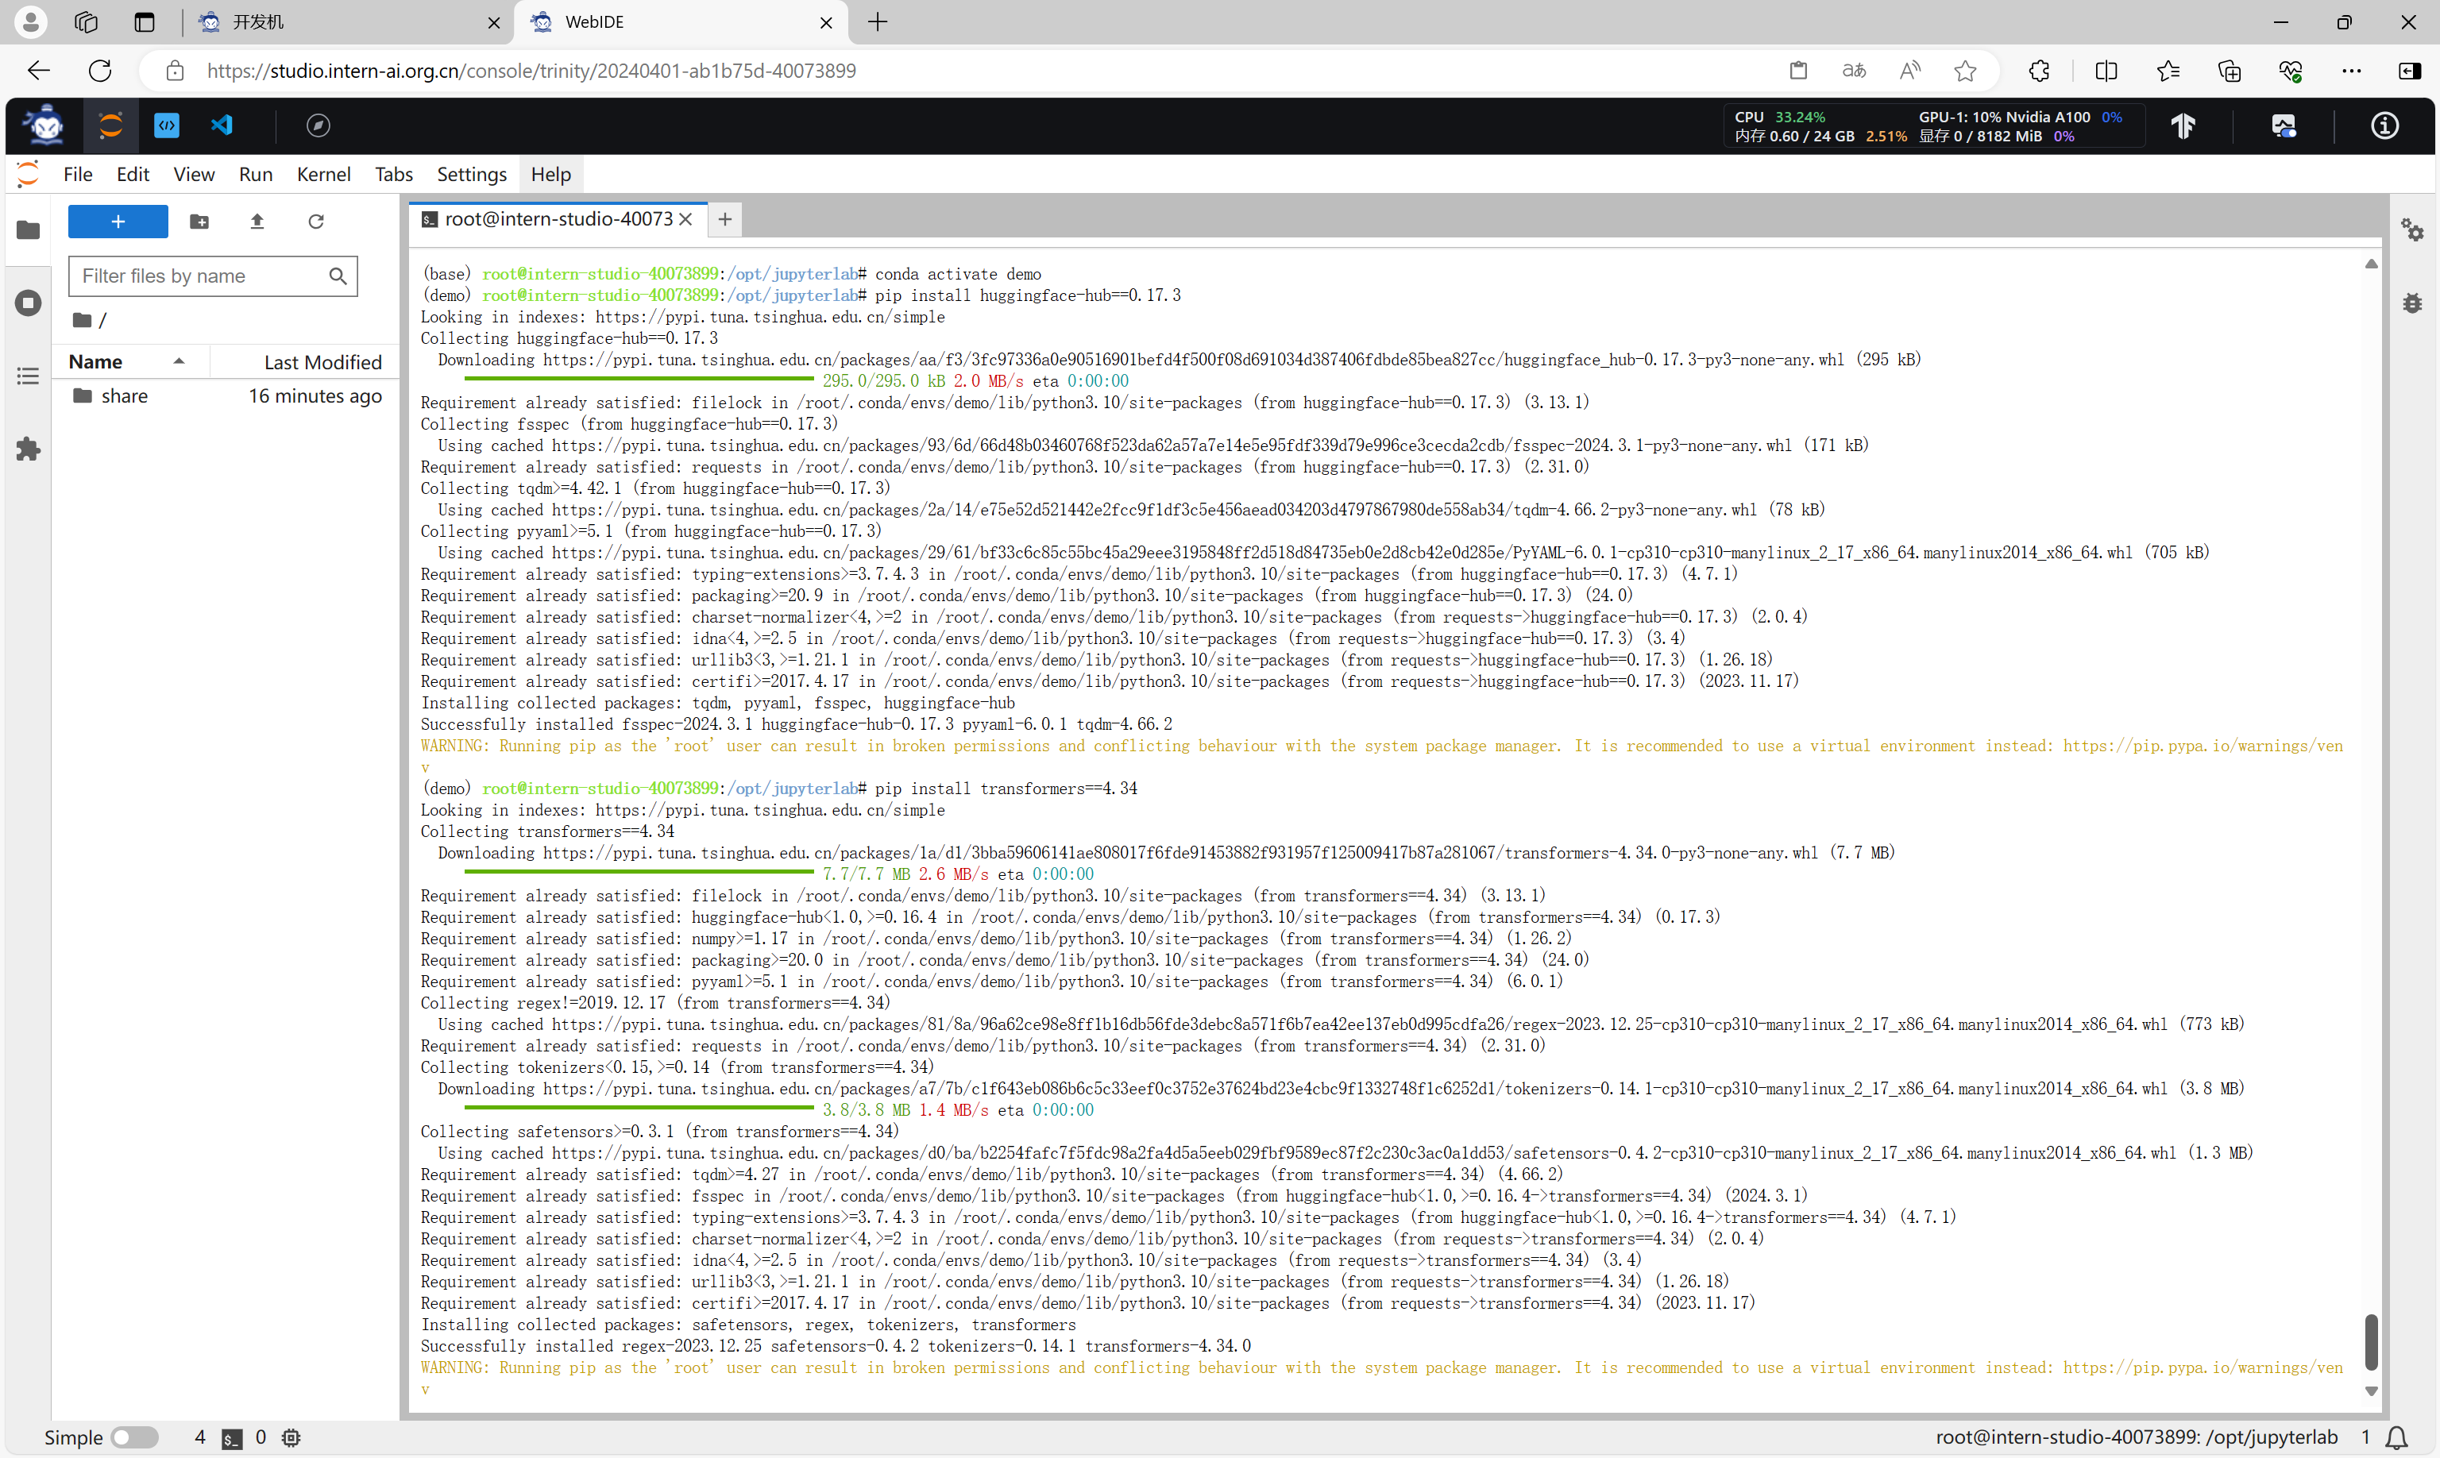Open the Edit menu
2440x1458 pixels.
133,174
